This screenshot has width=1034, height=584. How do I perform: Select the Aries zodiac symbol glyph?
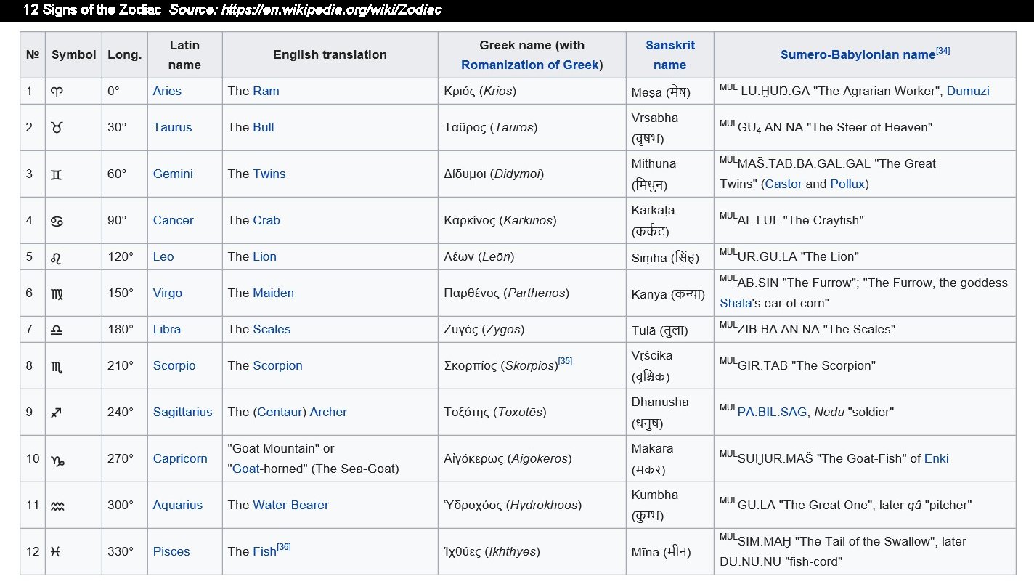click(56, 91)
